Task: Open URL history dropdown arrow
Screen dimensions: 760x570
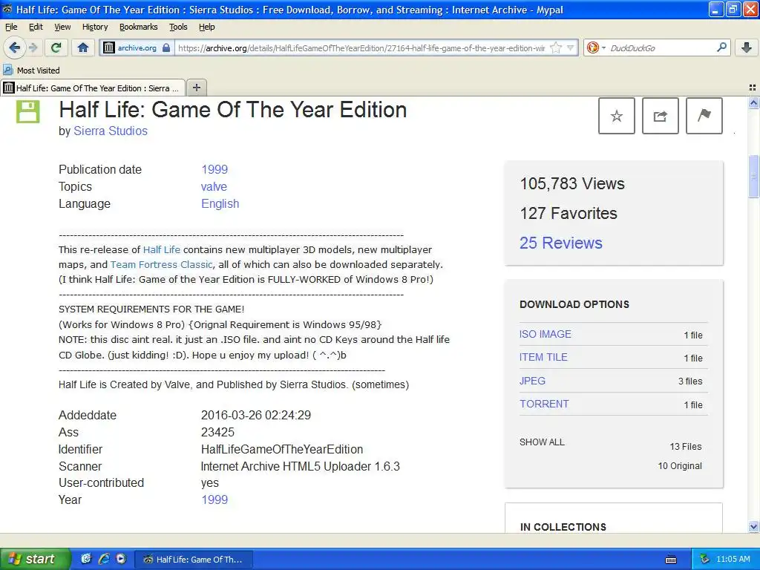Action: (571, 47)
